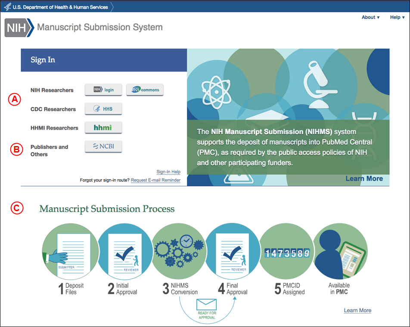Open the Sign-In Help link
Screen dimensions: 410x327
point(168,172)
